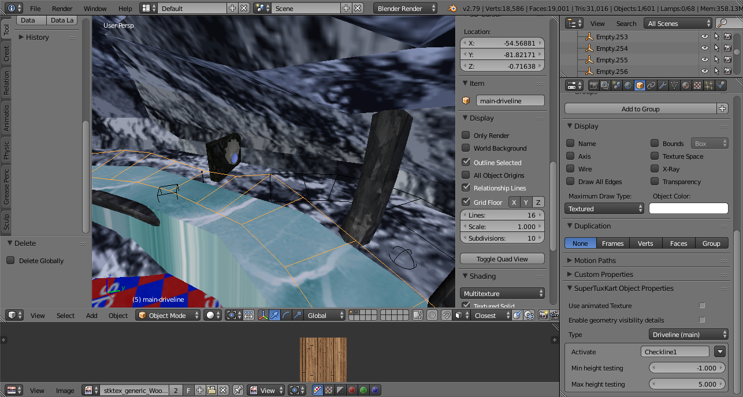Open image file with folder icon
This screenshot has width=743, height=397.
point(211,391)
